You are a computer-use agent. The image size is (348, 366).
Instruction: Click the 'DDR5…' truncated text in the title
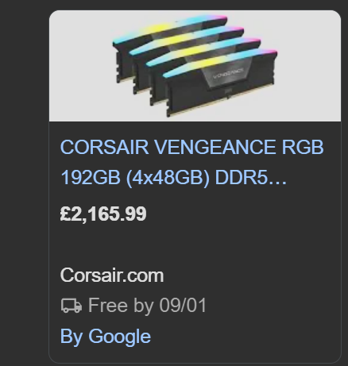coord(251,177)
